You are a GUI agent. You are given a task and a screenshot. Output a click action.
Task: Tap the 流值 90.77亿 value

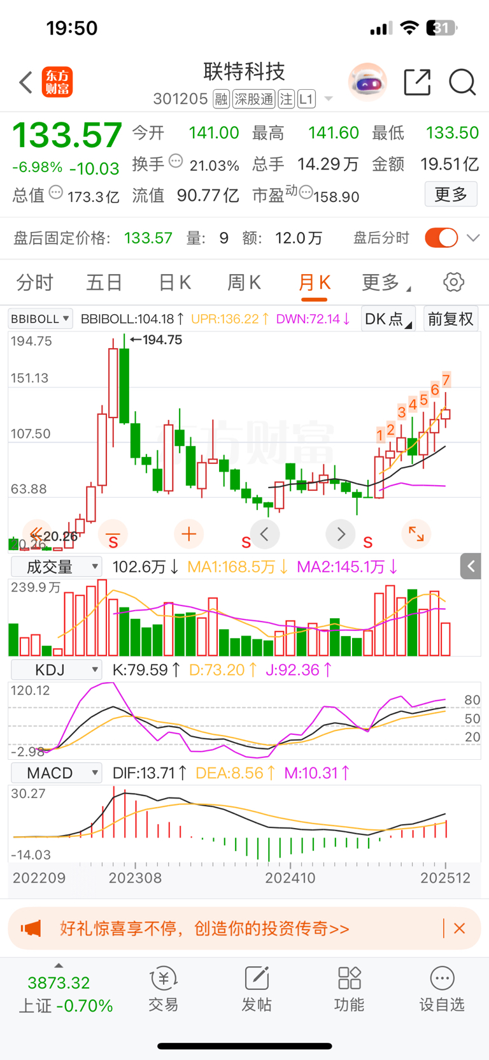point(208,195)
